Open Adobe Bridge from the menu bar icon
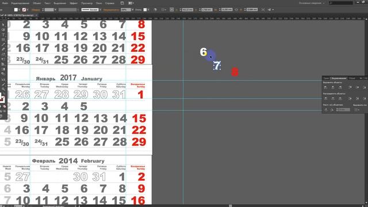The height and width of the screenshot is (207, 368). click(x=122, y=3)
